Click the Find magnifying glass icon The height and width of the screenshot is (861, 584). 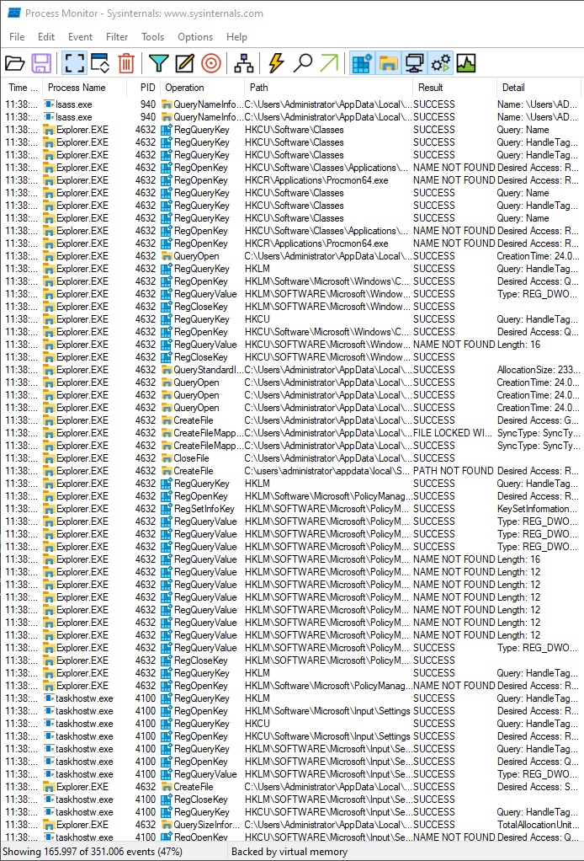302,63
